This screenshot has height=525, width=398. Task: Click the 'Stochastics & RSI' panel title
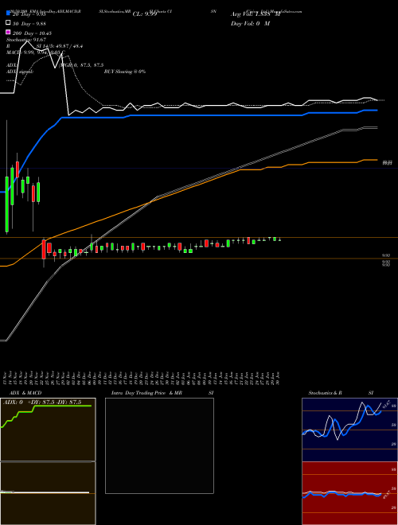point(341,393)
